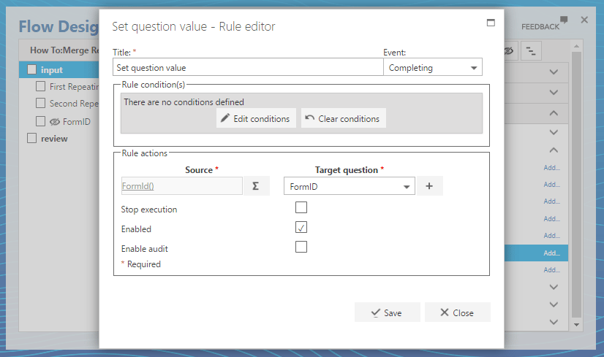Click the FormId() source expression field
This screenshot has height=357, width=604.
pyautogui.click(x=182, y=186)
